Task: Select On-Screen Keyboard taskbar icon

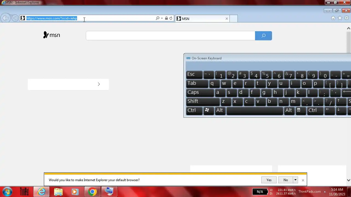Action: coord(109,192)
